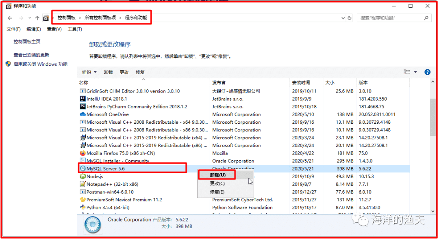Select the MySQL Server install date 2020/5/21
The image size is (439, 239).
point(303,168)
